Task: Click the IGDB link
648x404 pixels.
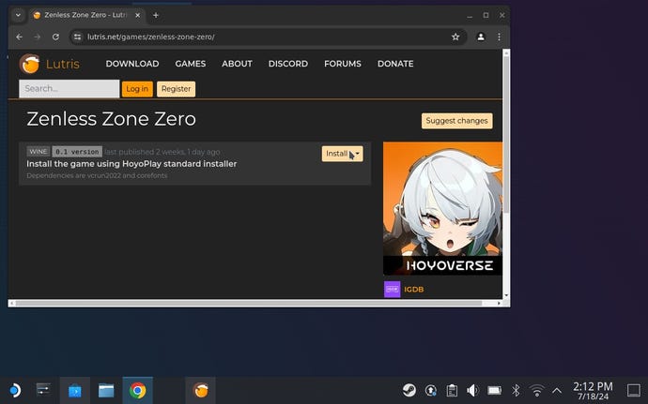Action: coord(413,289)
